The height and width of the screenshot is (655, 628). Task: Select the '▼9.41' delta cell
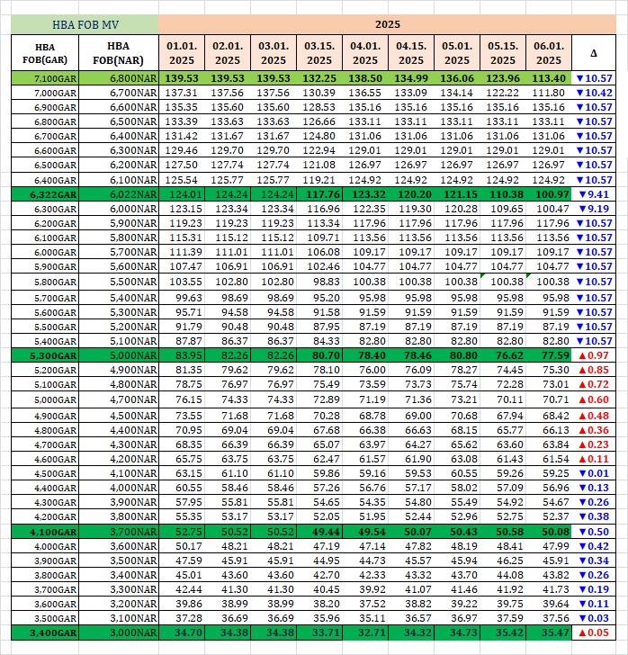click(x=594, y=194)
